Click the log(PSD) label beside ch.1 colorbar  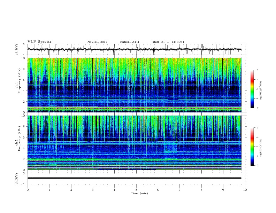pos(261,91)
